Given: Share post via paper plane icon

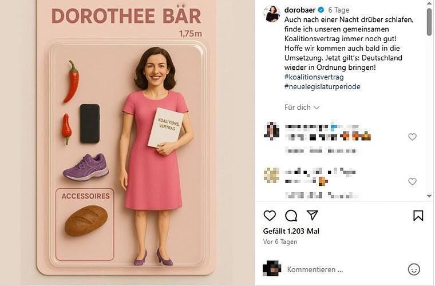Looking at the screenshot, I should (x=312, y=215).
